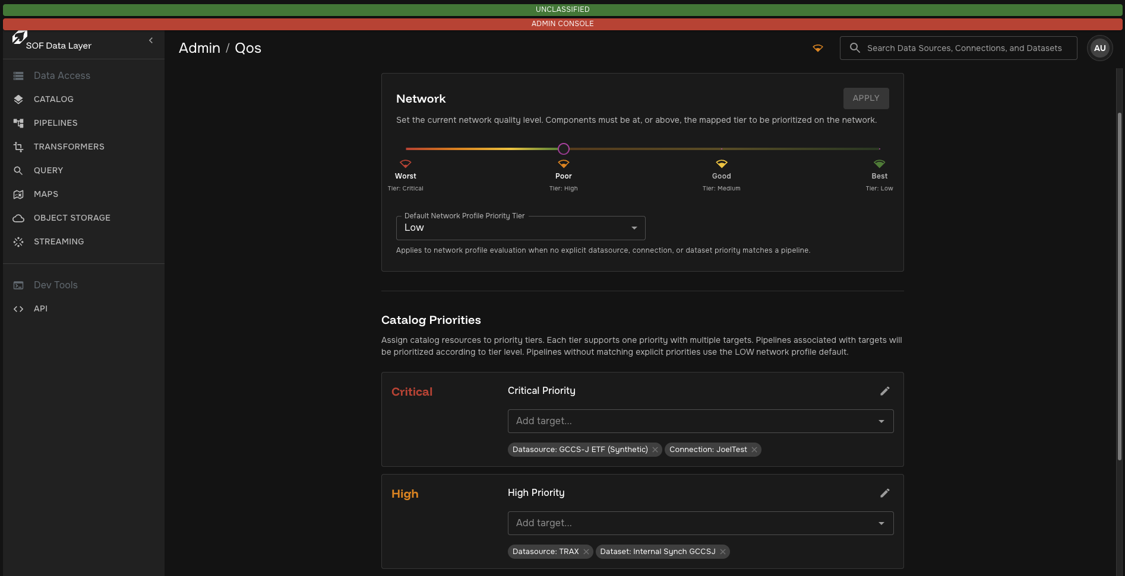The height and width of the screenshot is (576, 1125).
Task: Remove Connection: JoelTest chip
Action: [x=754, y=450]
